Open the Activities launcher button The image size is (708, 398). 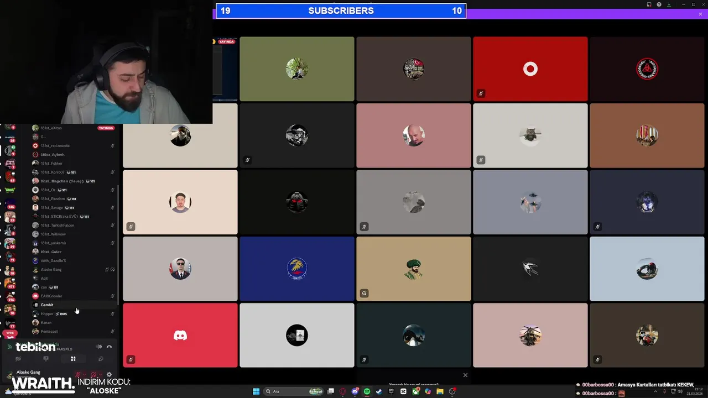73,359
